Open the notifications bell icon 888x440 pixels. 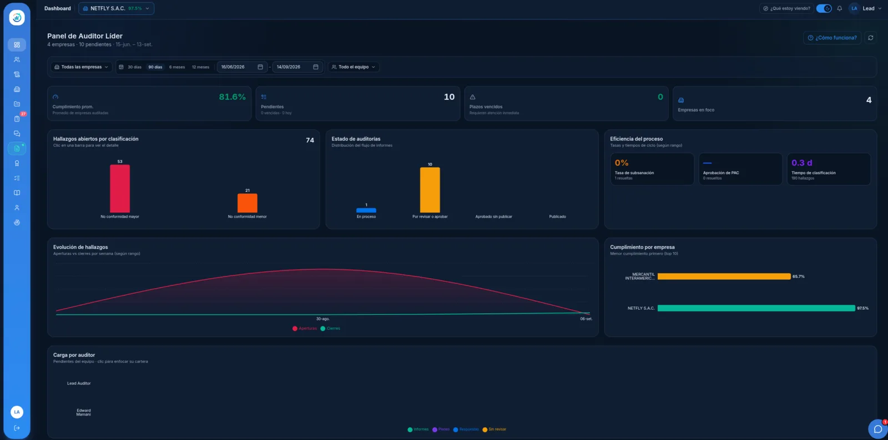tap(840, 8)
